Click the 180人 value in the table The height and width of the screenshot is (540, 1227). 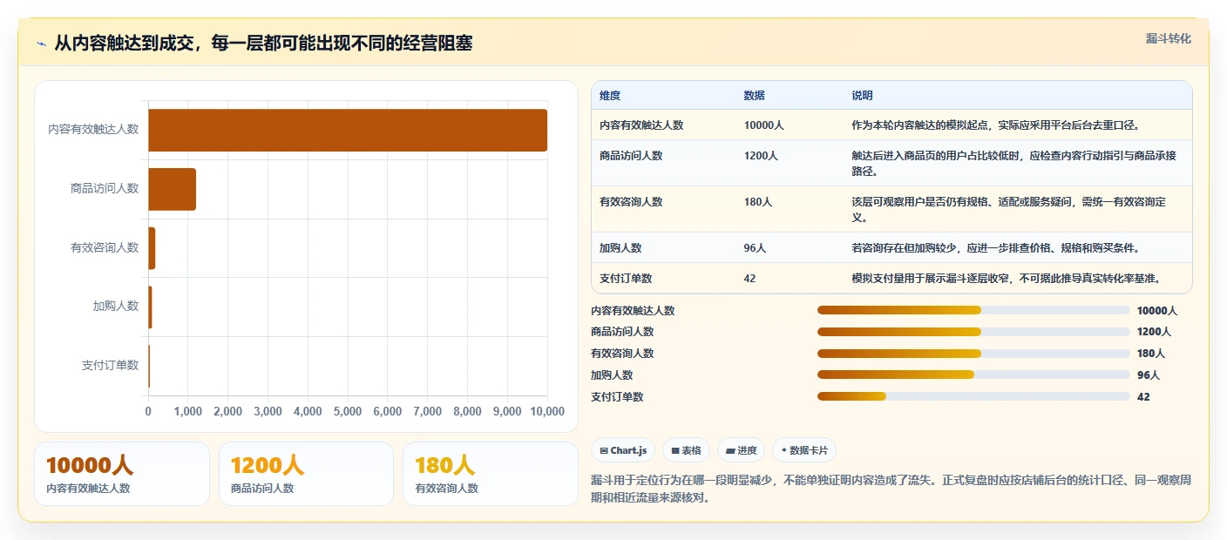[x=758, y=202]
